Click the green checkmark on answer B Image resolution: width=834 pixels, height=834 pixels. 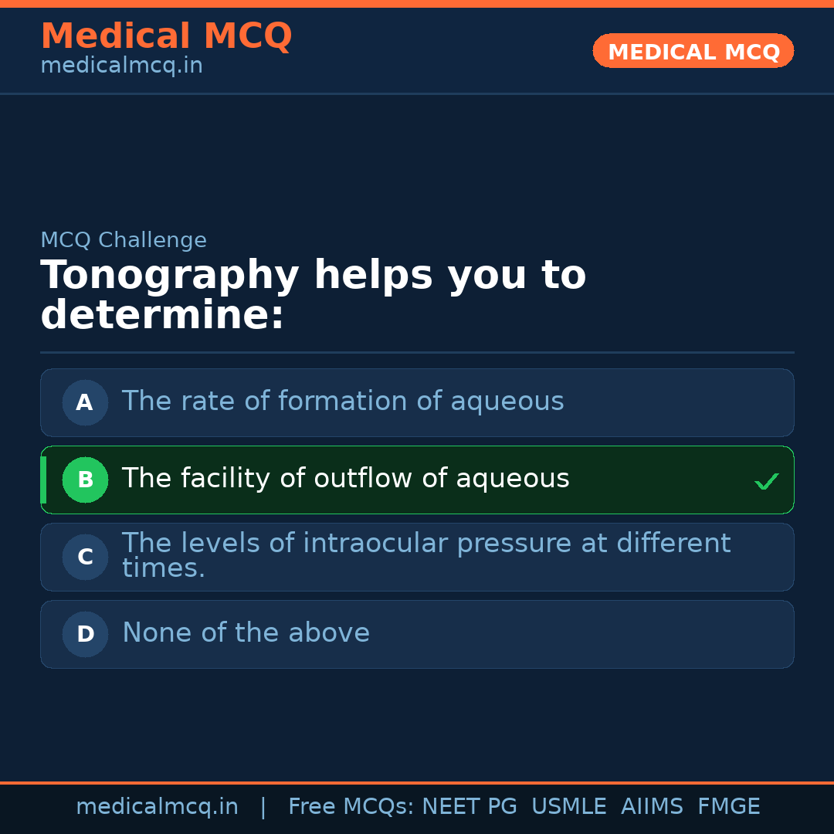(x=766, y=480)
